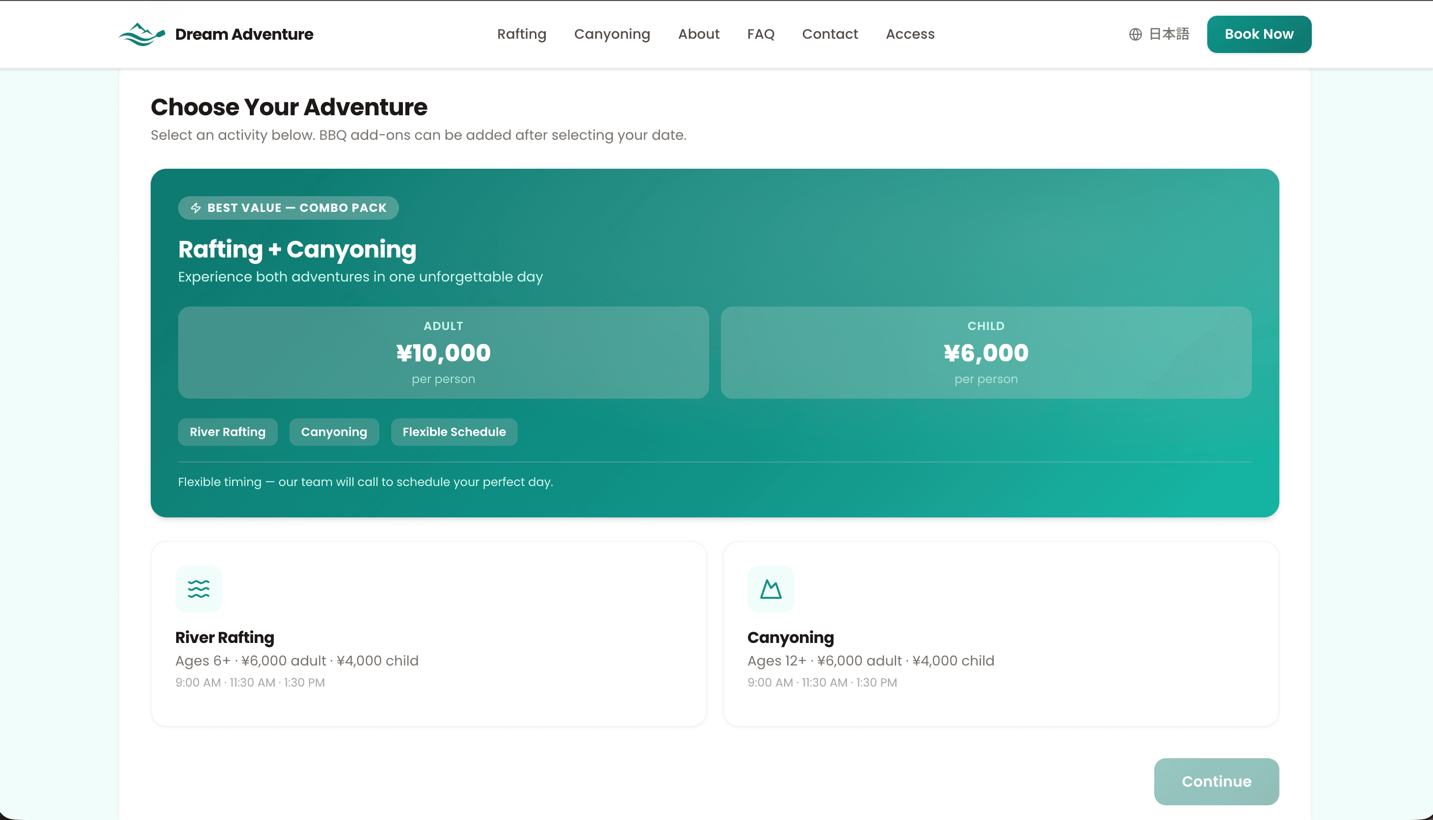Click the Dream Adventure mountain logo icon
The image size is (1433, 820).
142,34
